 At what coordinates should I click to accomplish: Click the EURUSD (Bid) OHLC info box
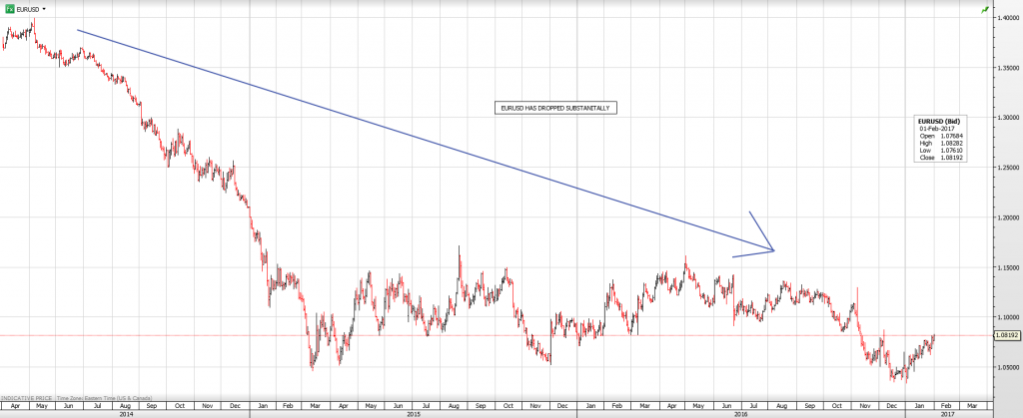coord(940,140)
